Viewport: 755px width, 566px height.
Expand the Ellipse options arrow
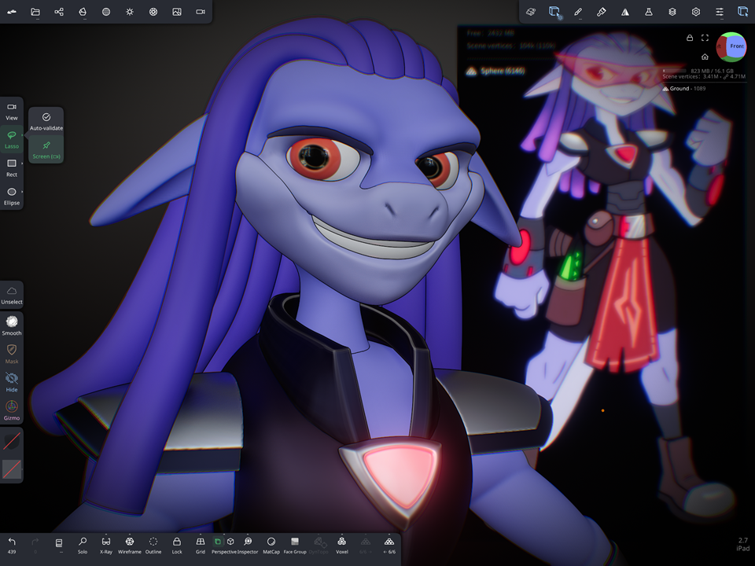(x=22, y=192)
